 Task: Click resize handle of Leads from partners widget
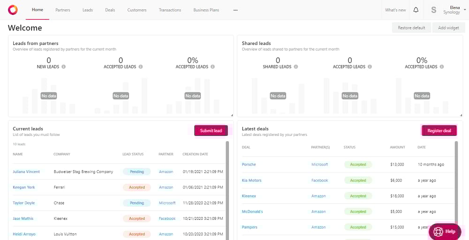pyautogui.click(x=232, y=115)
